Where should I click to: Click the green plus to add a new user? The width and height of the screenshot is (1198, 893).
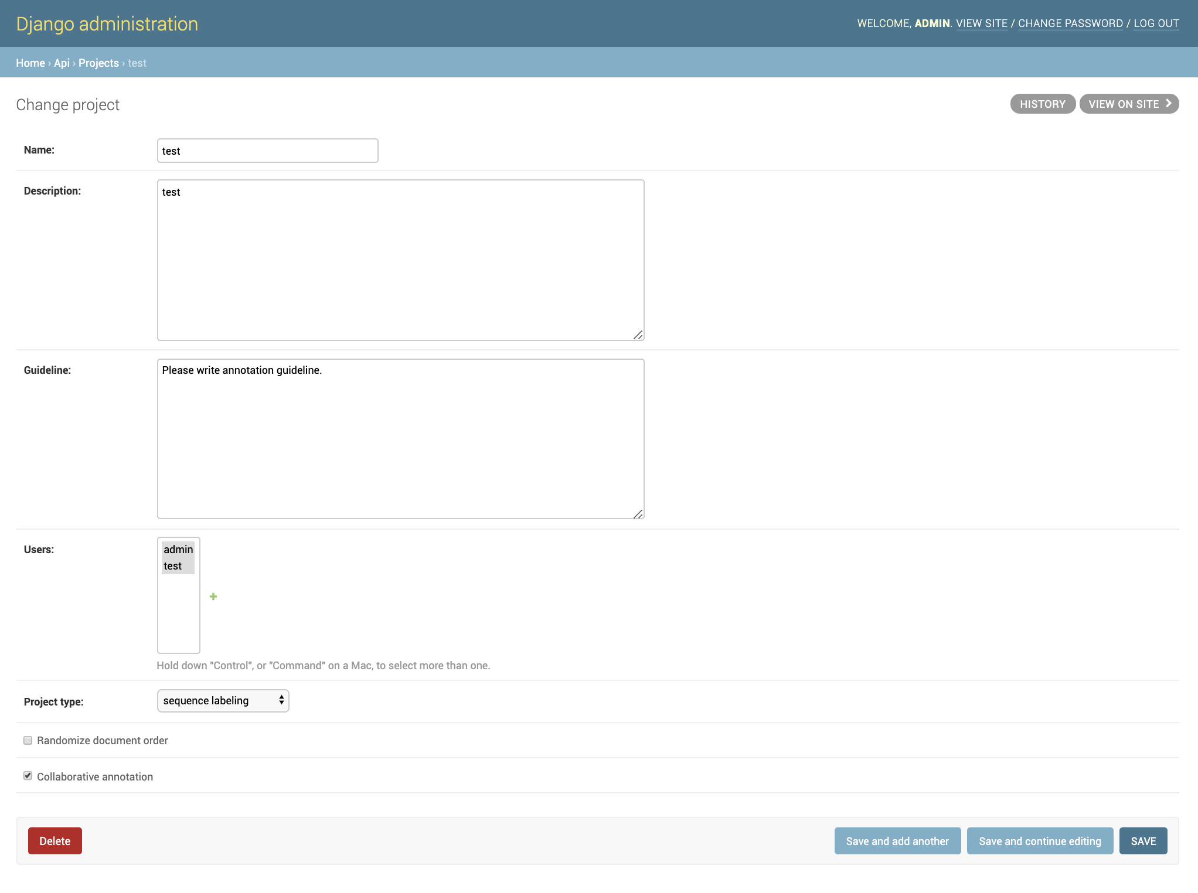tap(213, 596)
